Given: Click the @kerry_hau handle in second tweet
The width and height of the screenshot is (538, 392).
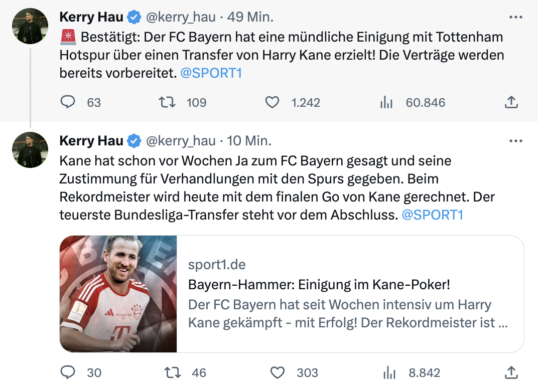Looking at the screenshot, I should coord(180,141).
